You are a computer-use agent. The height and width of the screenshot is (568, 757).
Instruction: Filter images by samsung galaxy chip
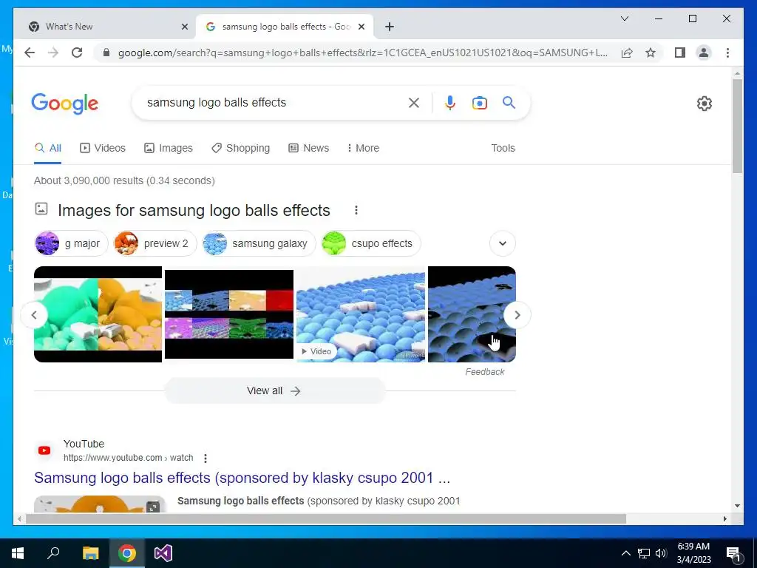coord(259,243)
